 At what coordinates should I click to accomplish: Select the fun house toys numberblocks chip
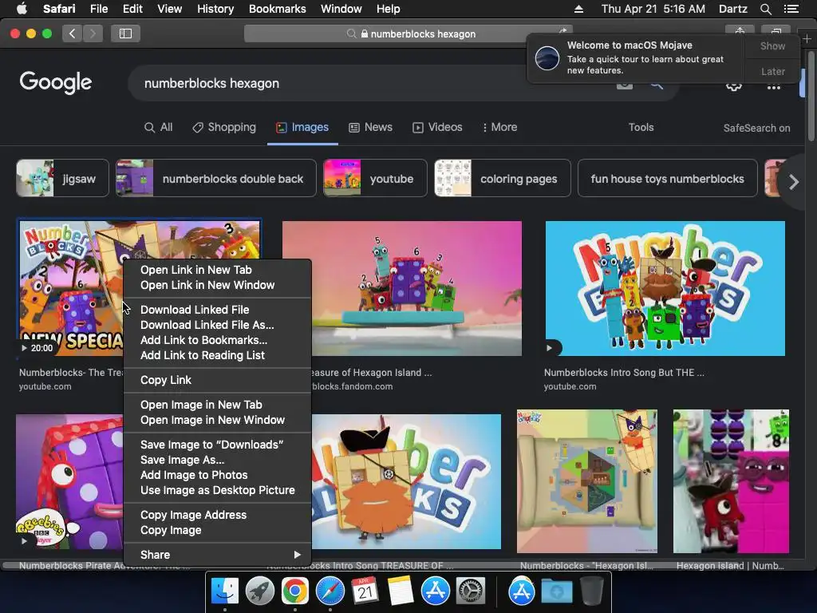[668, 178]
